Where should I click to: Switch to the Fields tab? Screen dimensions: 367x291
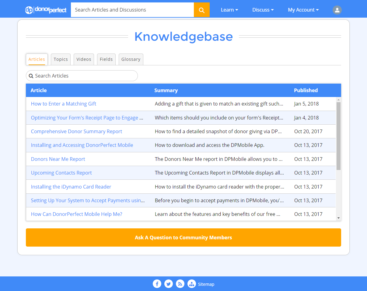[106, 59]
